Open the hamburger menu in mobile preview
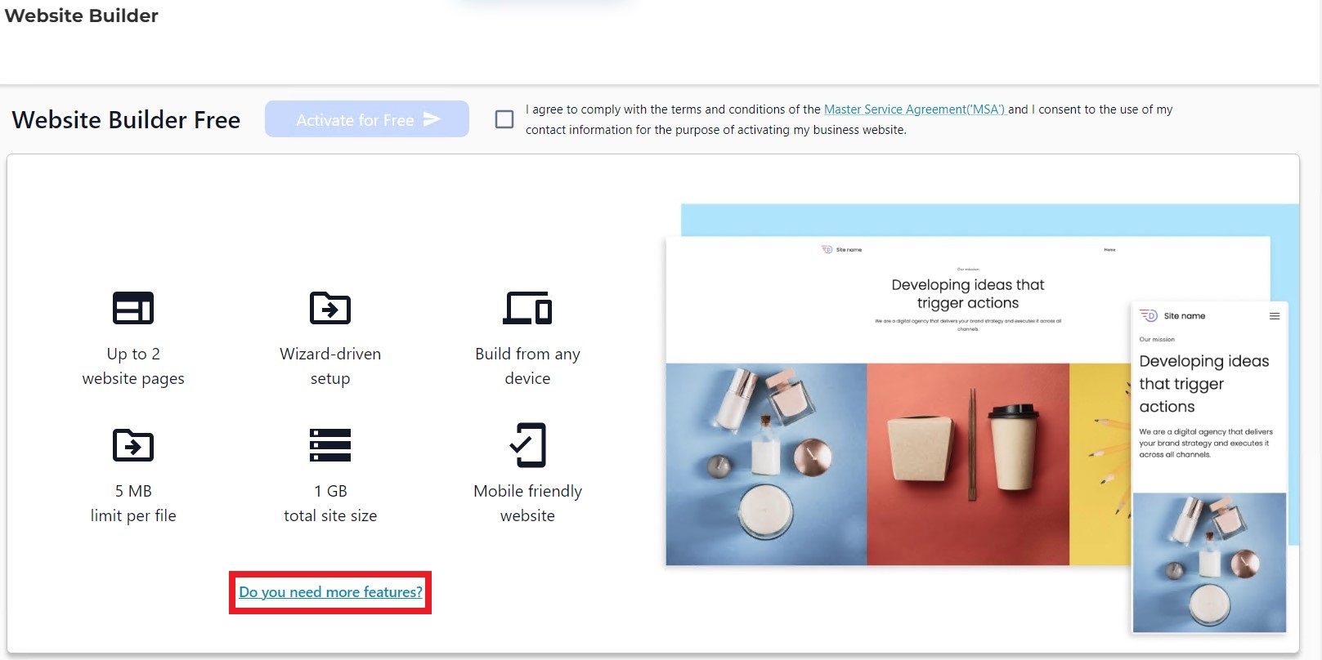 1274,316
